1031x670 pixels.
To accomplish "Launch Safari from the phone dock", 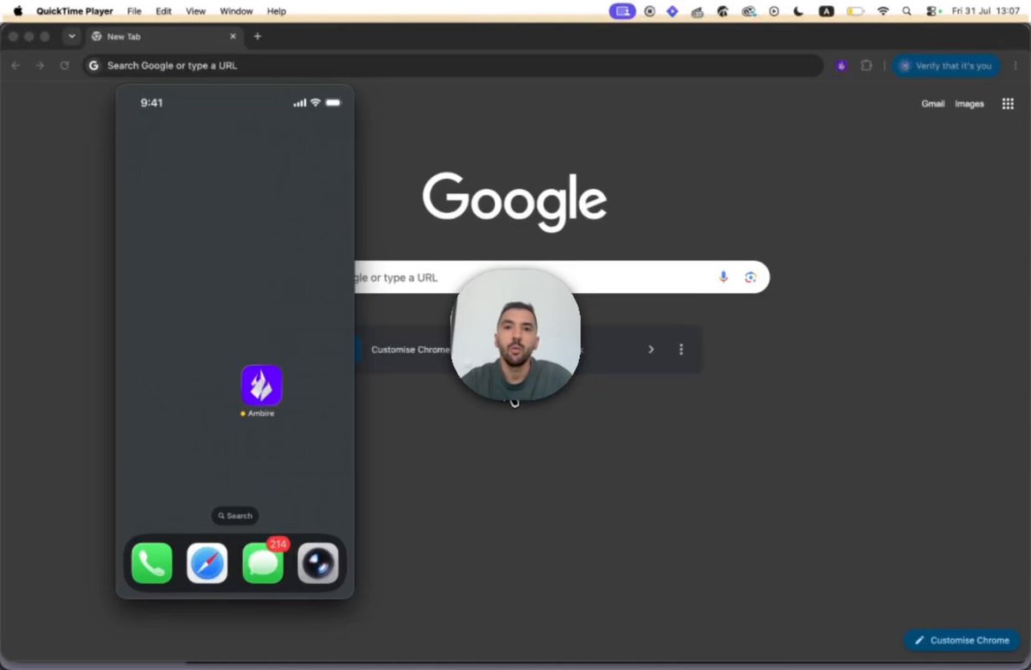I will [207, 563].
